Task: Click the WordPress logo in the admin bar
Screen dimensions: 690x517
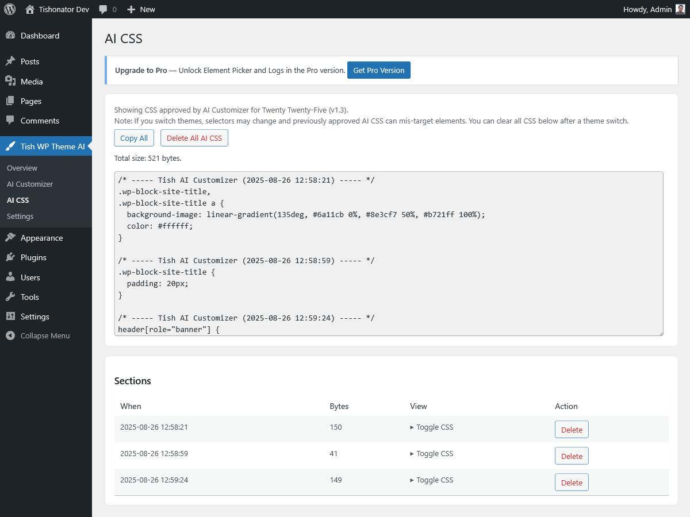Action: 9,9
